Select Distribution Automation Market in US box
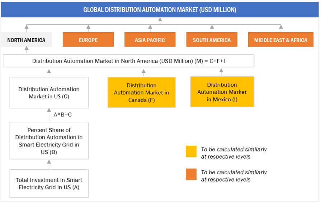Image resolution: width=321 pixels, height=204 pixels. 49,93
